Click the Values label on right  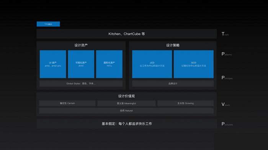coord(226,104)
